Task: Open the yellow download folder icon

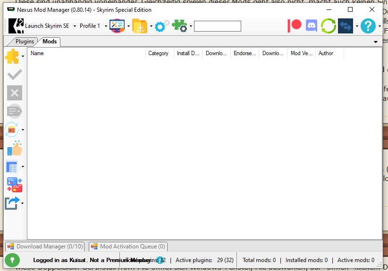Action: (x=140, y=26)
